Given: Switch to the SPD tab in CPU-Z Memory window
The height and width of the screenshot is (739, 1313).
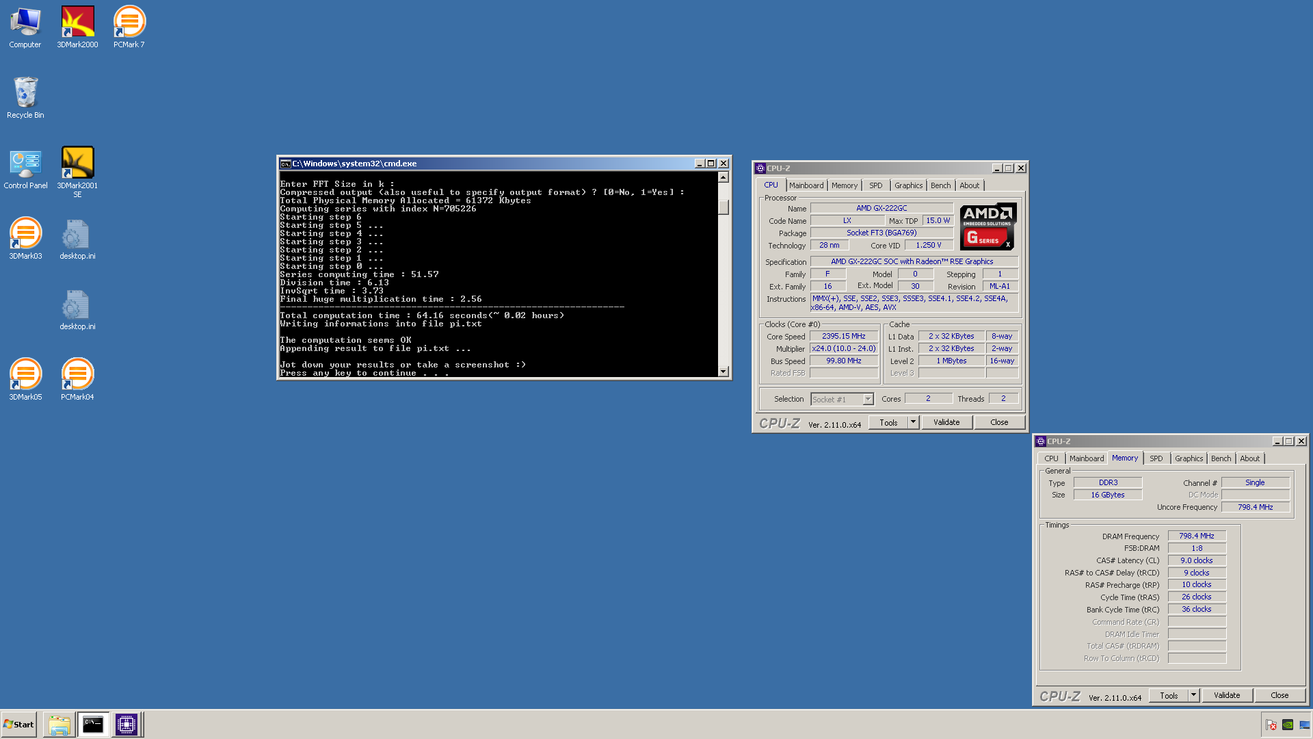Looking at the screenshot, I should pyautogui.click(x=1156, y=458).
